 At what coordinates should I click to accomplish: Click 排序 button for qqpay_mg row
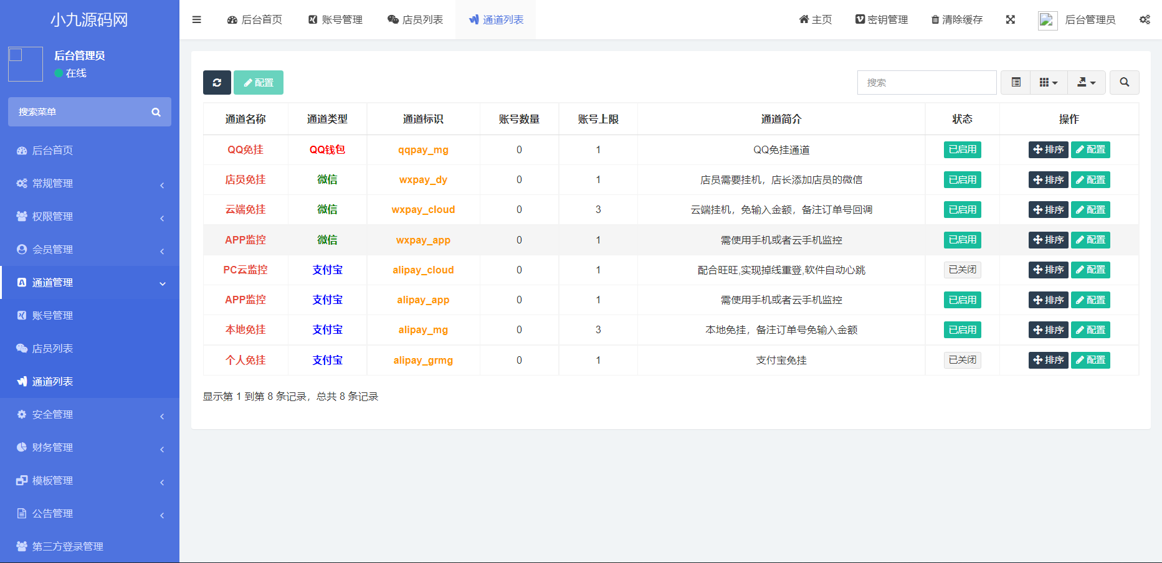[x=1048, y=149]
